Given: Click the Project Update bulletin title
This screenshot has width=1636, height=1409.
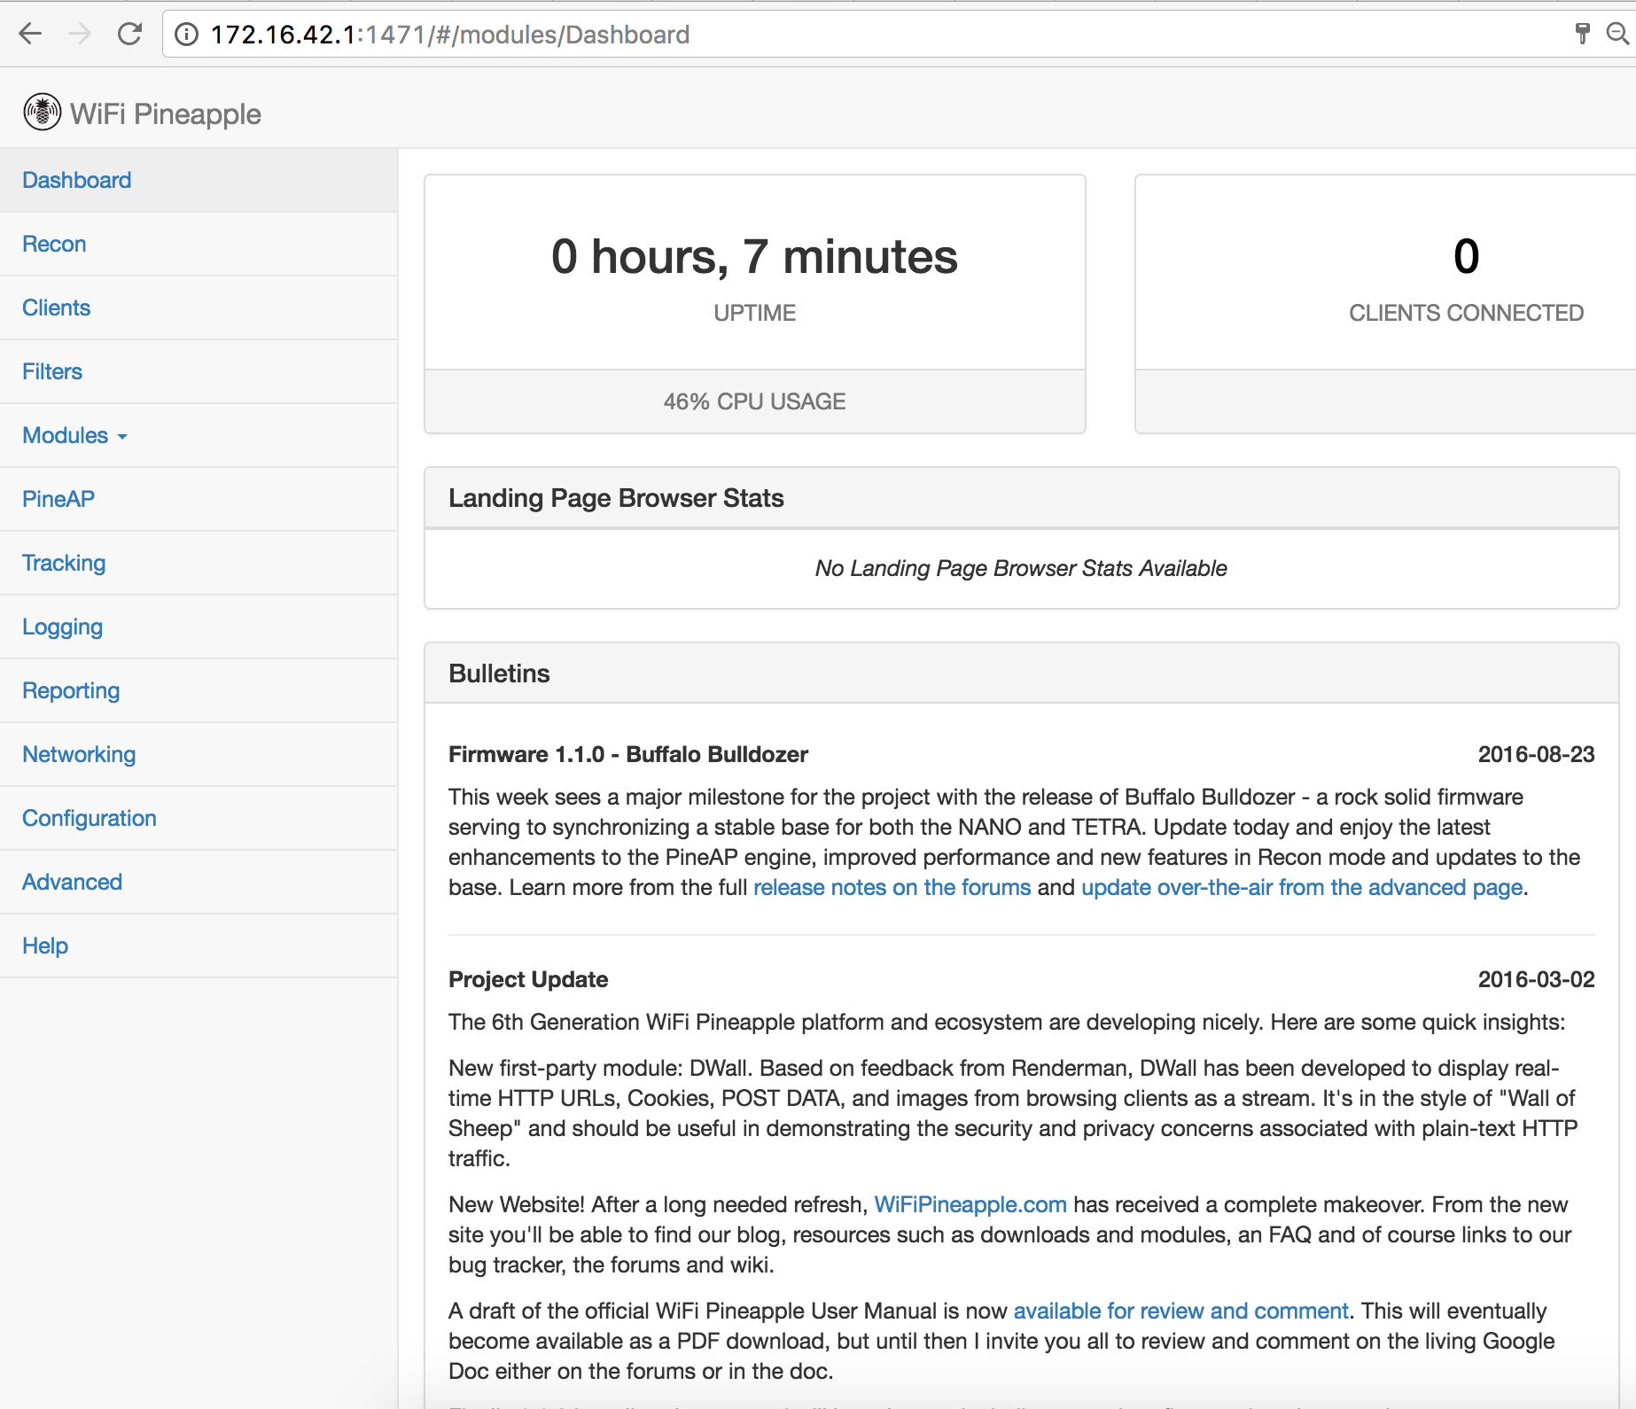Looking at the screenshot, I should point(528,979).
